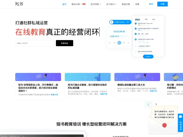Click the 笔记圈 card title

coord(175,86)
